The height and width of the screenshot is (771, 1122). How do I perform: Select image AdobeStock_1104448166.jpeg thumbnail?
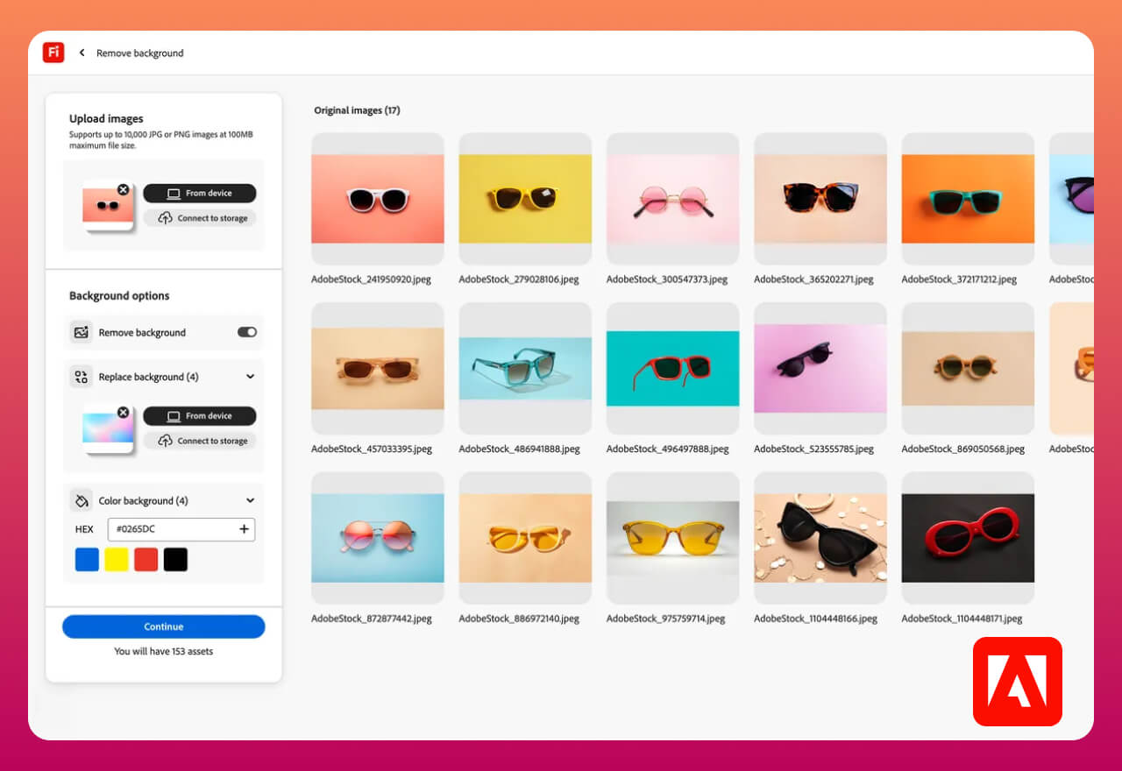pyautogui.click(x=820, y=538)
